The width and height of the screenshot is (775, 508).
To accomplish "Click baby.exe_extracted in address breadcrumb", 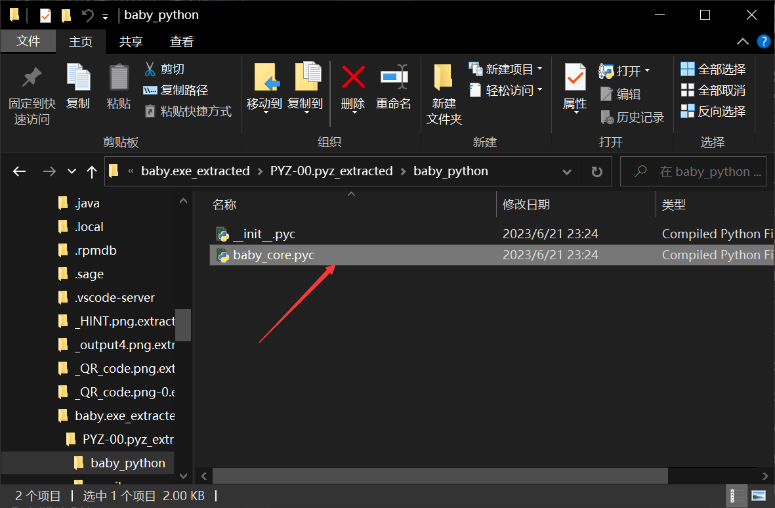I will click(x=196, y=171).
